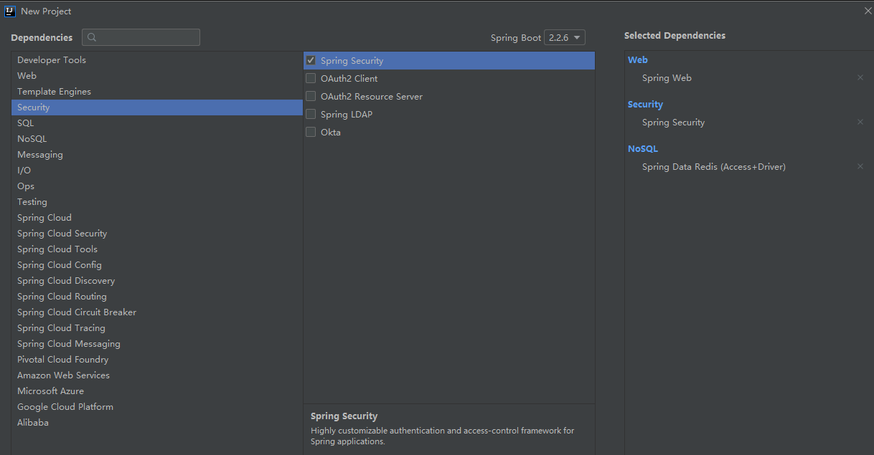This screenshot has height=455, width=874.
Task: Click the Spring Security description title
Action: [x=344, y=416]
